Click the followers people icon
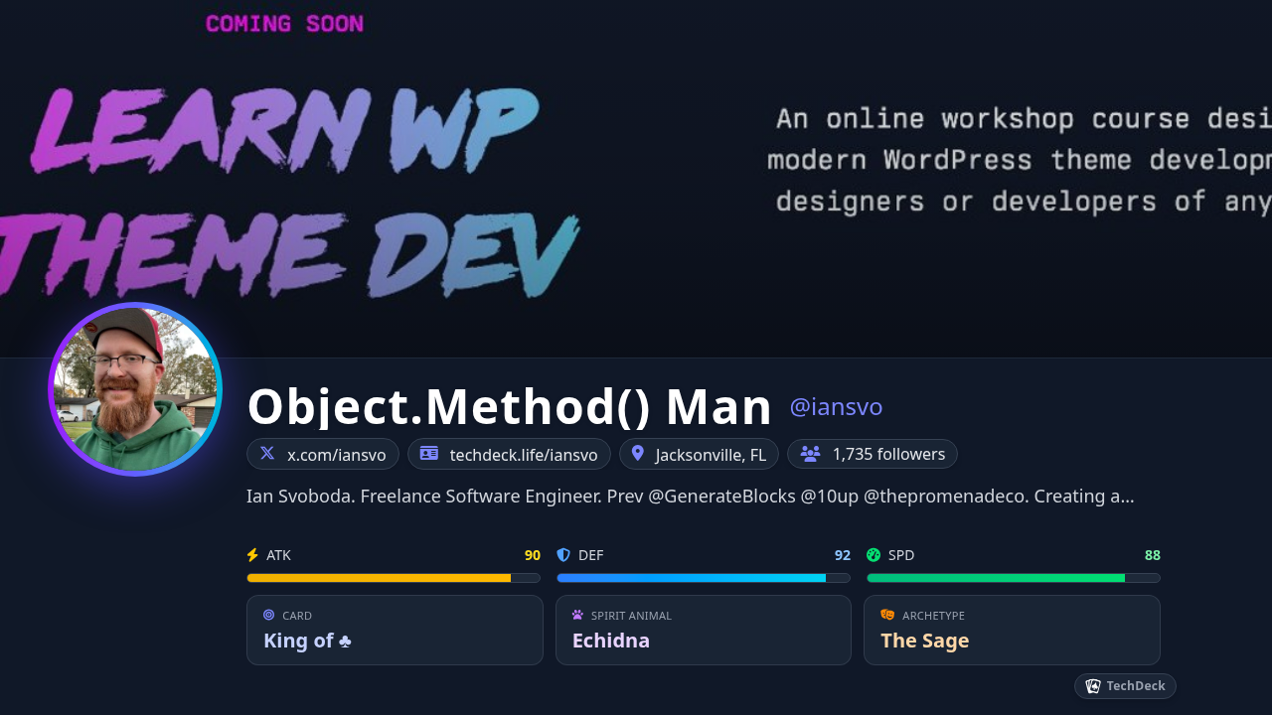This screenshot has height=715, width=1272. point(810,454)
